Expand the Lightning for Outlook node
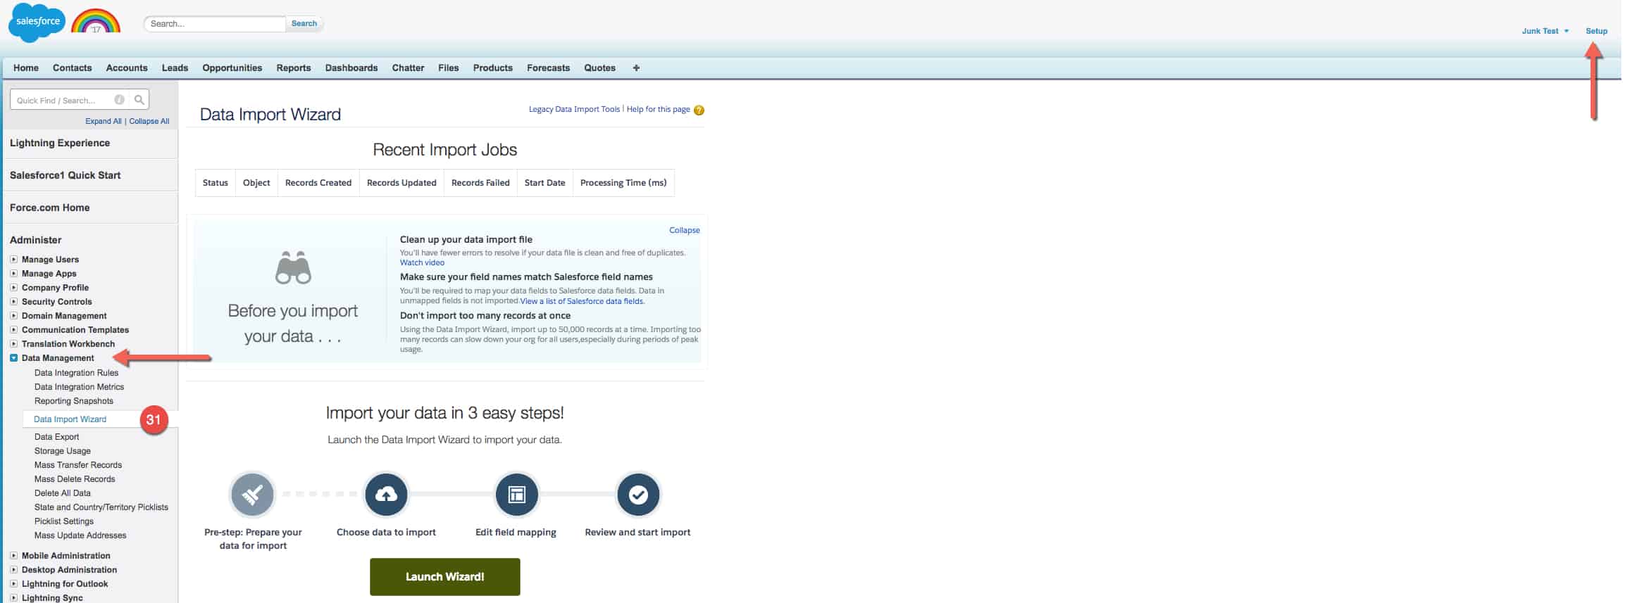This screenshot has width=1625, height=603. [x=13, y=583]
